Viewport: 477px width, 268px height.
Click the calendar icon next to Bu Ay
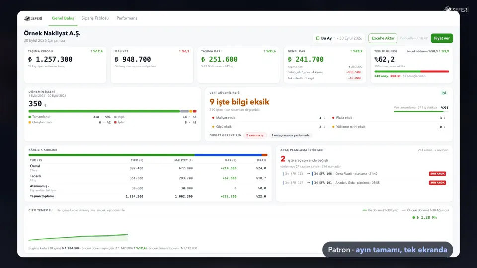pyautogui.click(x=318, y=38)
